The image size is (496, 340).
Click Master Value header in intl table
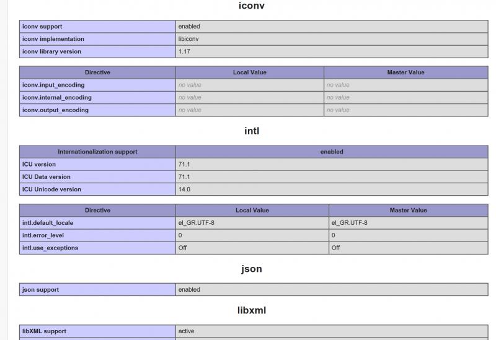pyautogui.click(x=409, y=211)
